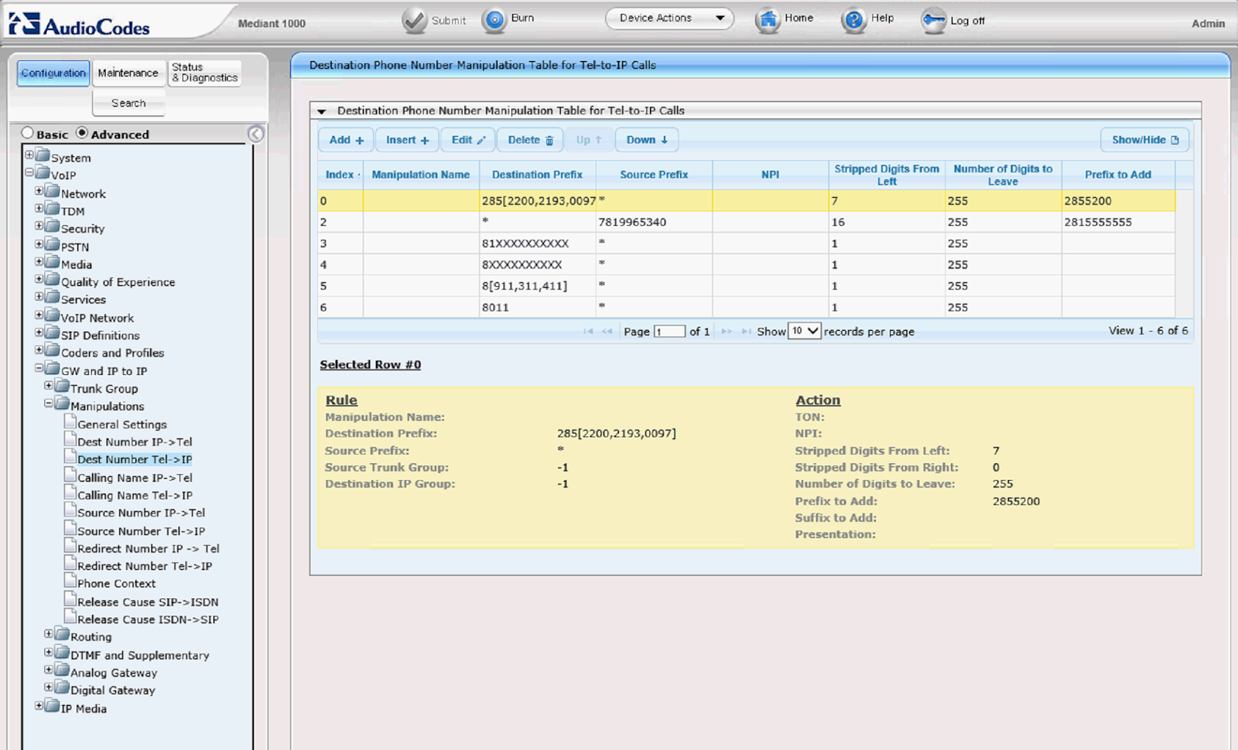1238x750 pixels.
Task: Switch to the Maintenance tab
Action: 128,73
